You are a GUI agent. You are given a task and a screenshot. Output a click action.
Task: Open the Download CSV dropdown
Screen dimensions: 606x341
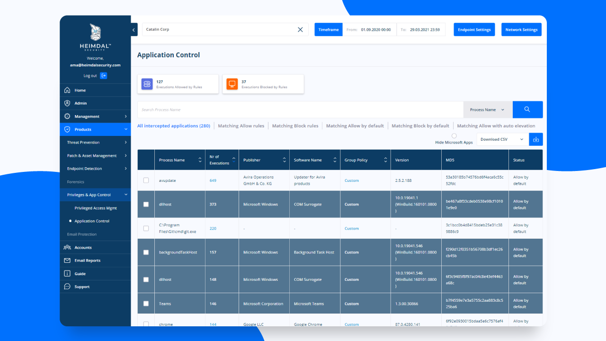tap(502, 139)
